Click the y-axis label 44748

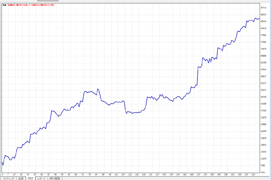click(x=263, y=97)
